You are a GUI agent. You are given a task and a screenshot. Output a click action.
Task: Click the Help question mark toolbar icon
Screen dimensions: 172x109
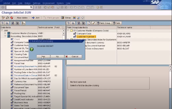(x=97, y=7)
